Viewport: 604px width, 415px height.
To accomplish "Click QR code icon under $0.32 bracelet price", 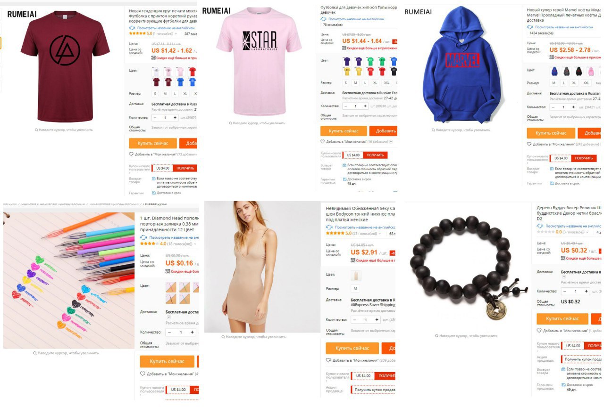I will pos(563,258).
